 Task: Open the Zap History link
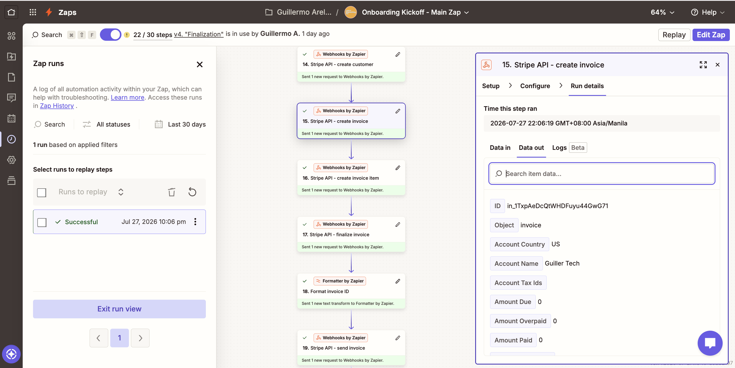coord(57,106)
